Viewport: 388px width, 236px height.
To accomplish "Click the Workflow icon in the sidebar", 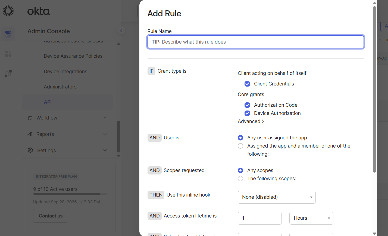I will coord(30,118).
